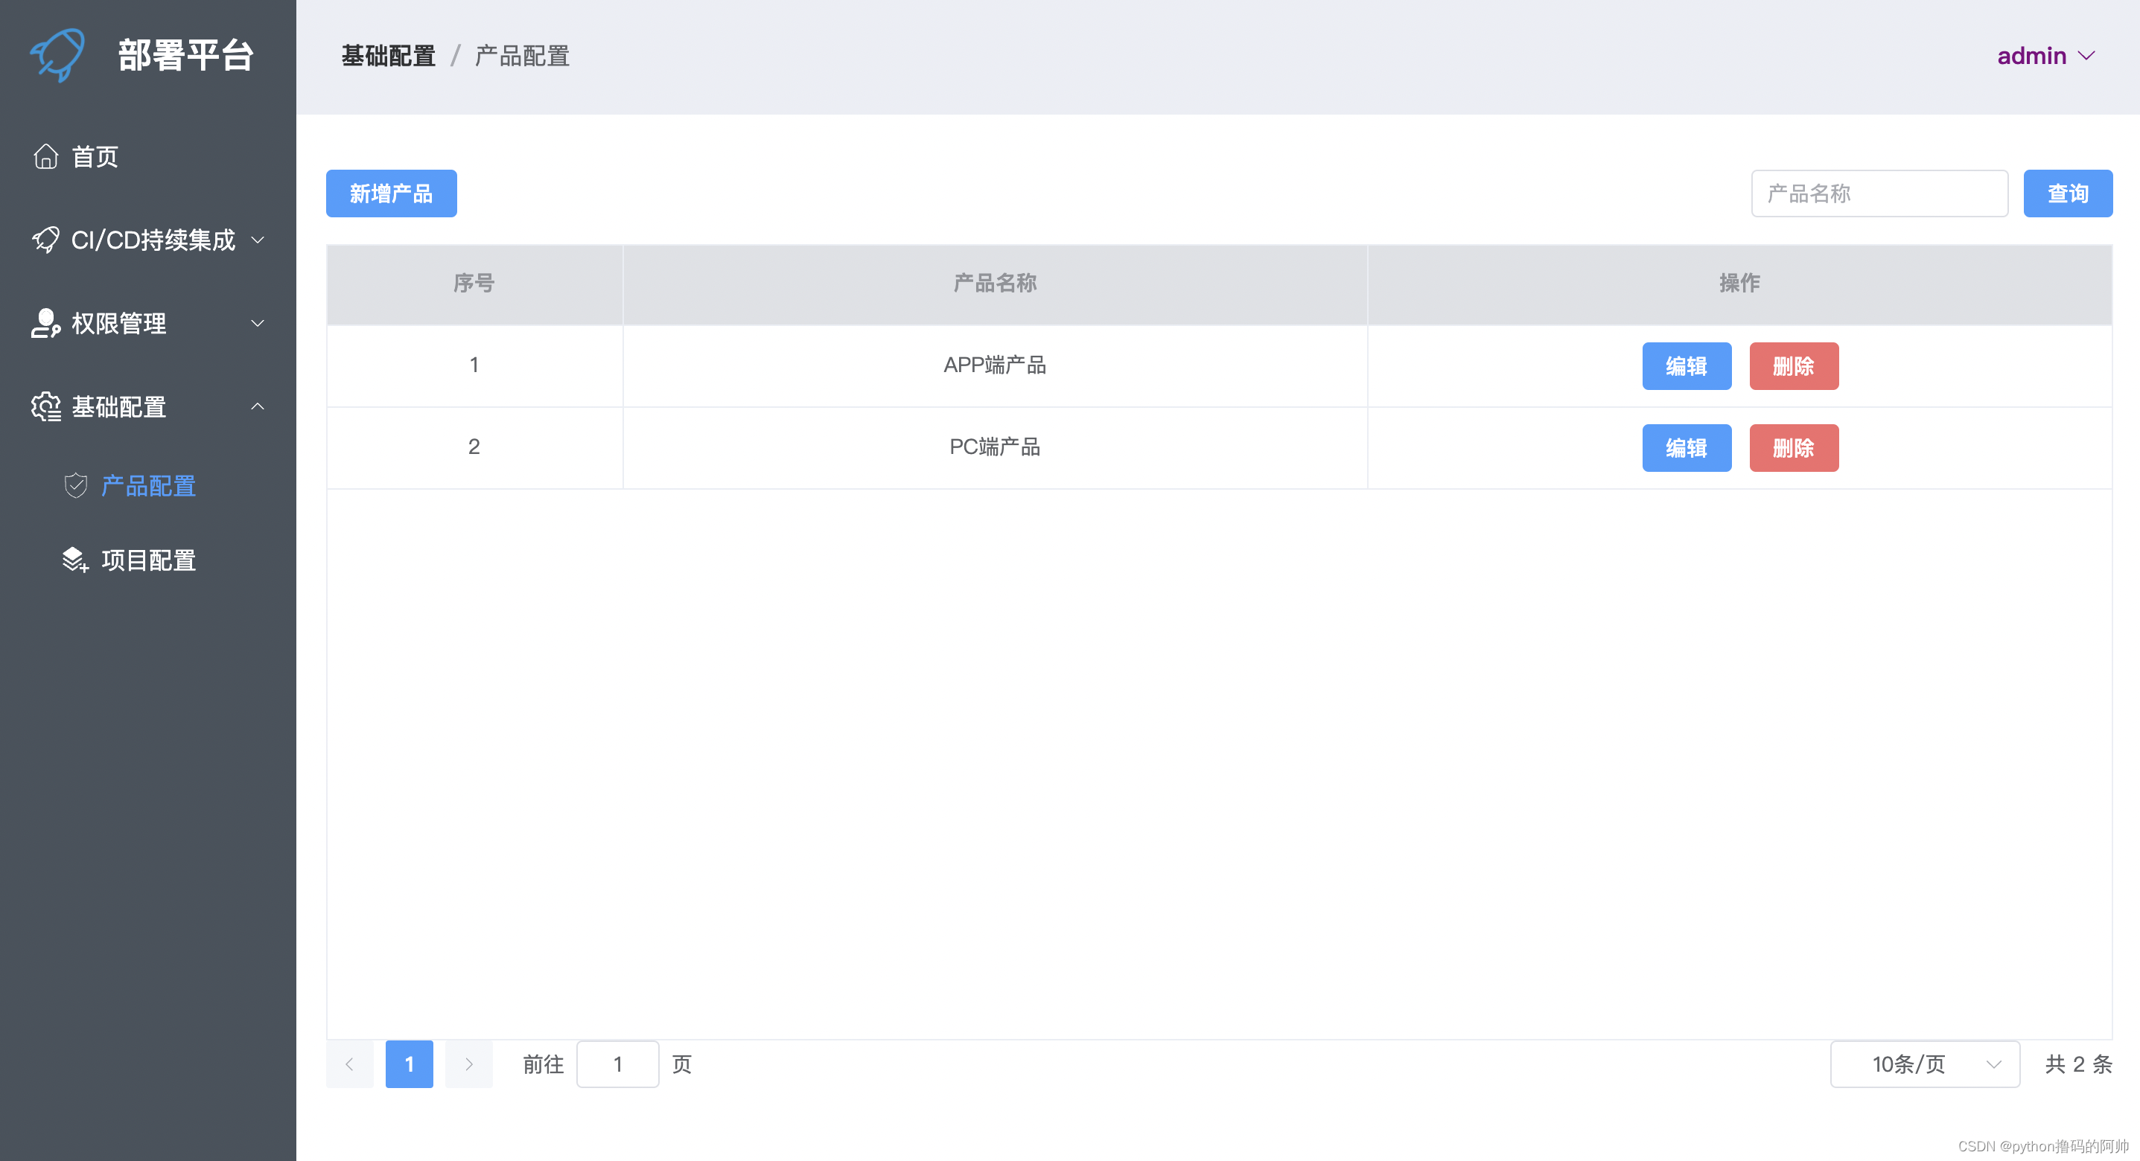
Task: Collapse the 基础配置 submenu chevron
Action: (x=258, y=407)
